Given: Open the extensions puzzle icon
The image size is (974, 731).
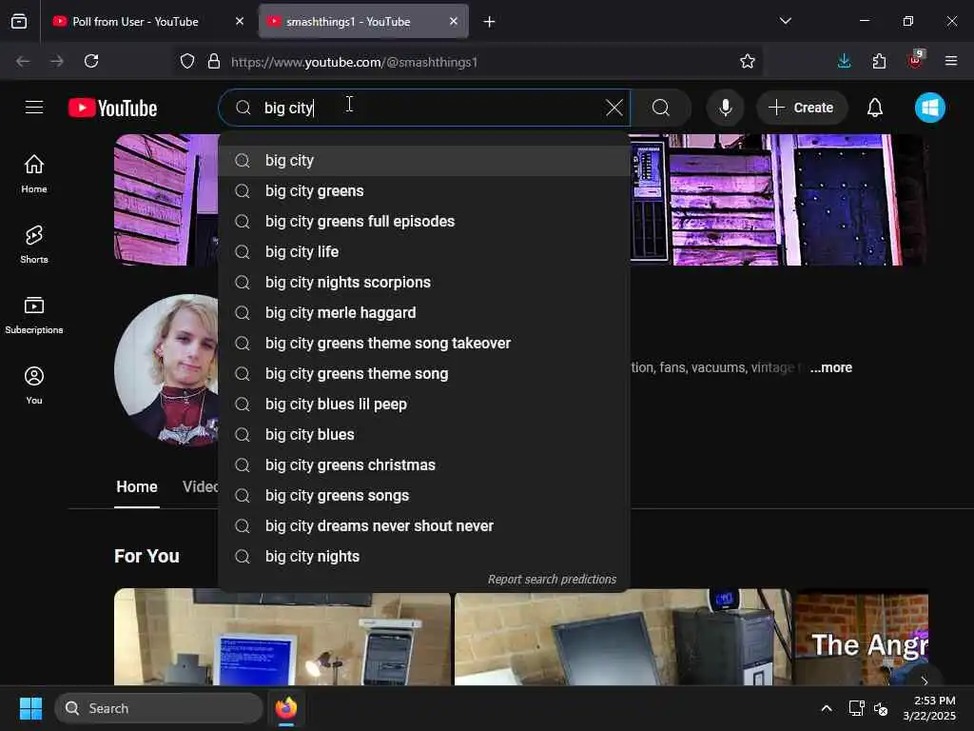Looking at the screenshot, I should point(879,61).
